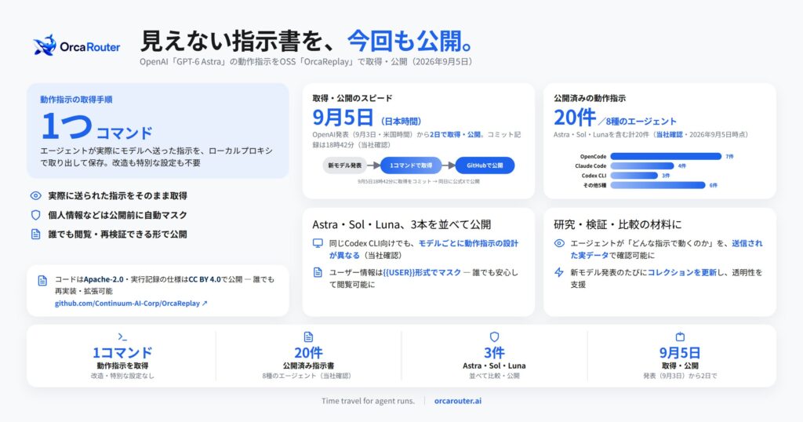Click the {{USER}}形式でマスク highlighted text

(x=422, y=272)
